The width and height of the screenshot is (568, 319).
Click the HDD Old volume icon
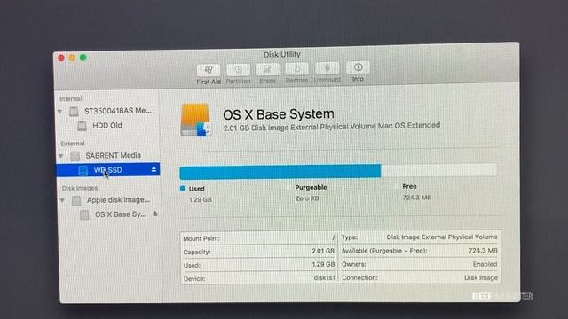pyautogui.click(x=83, y=126)
